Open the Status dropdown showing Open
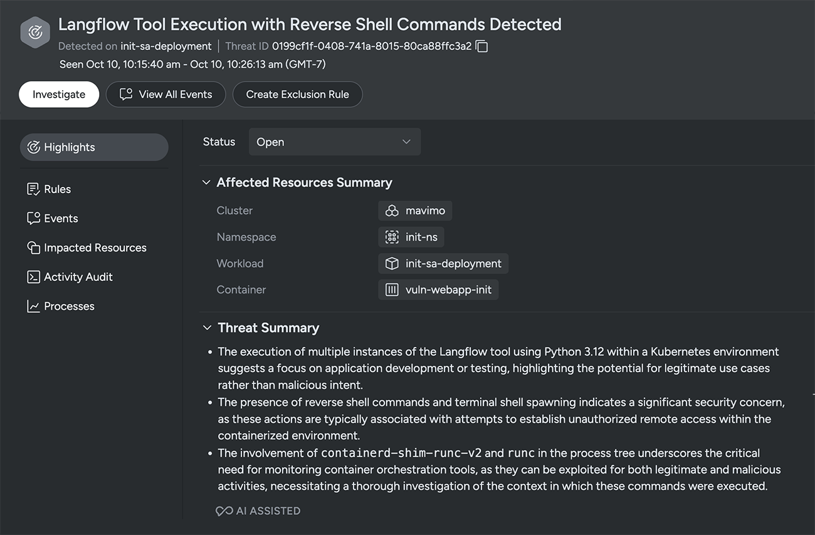 click(x=335, y=142)
